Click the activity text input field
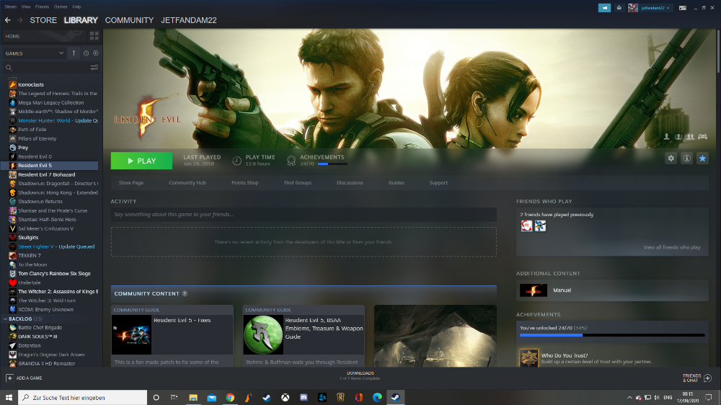This screenshot has width=721, height=405. (x=303, y=215)
